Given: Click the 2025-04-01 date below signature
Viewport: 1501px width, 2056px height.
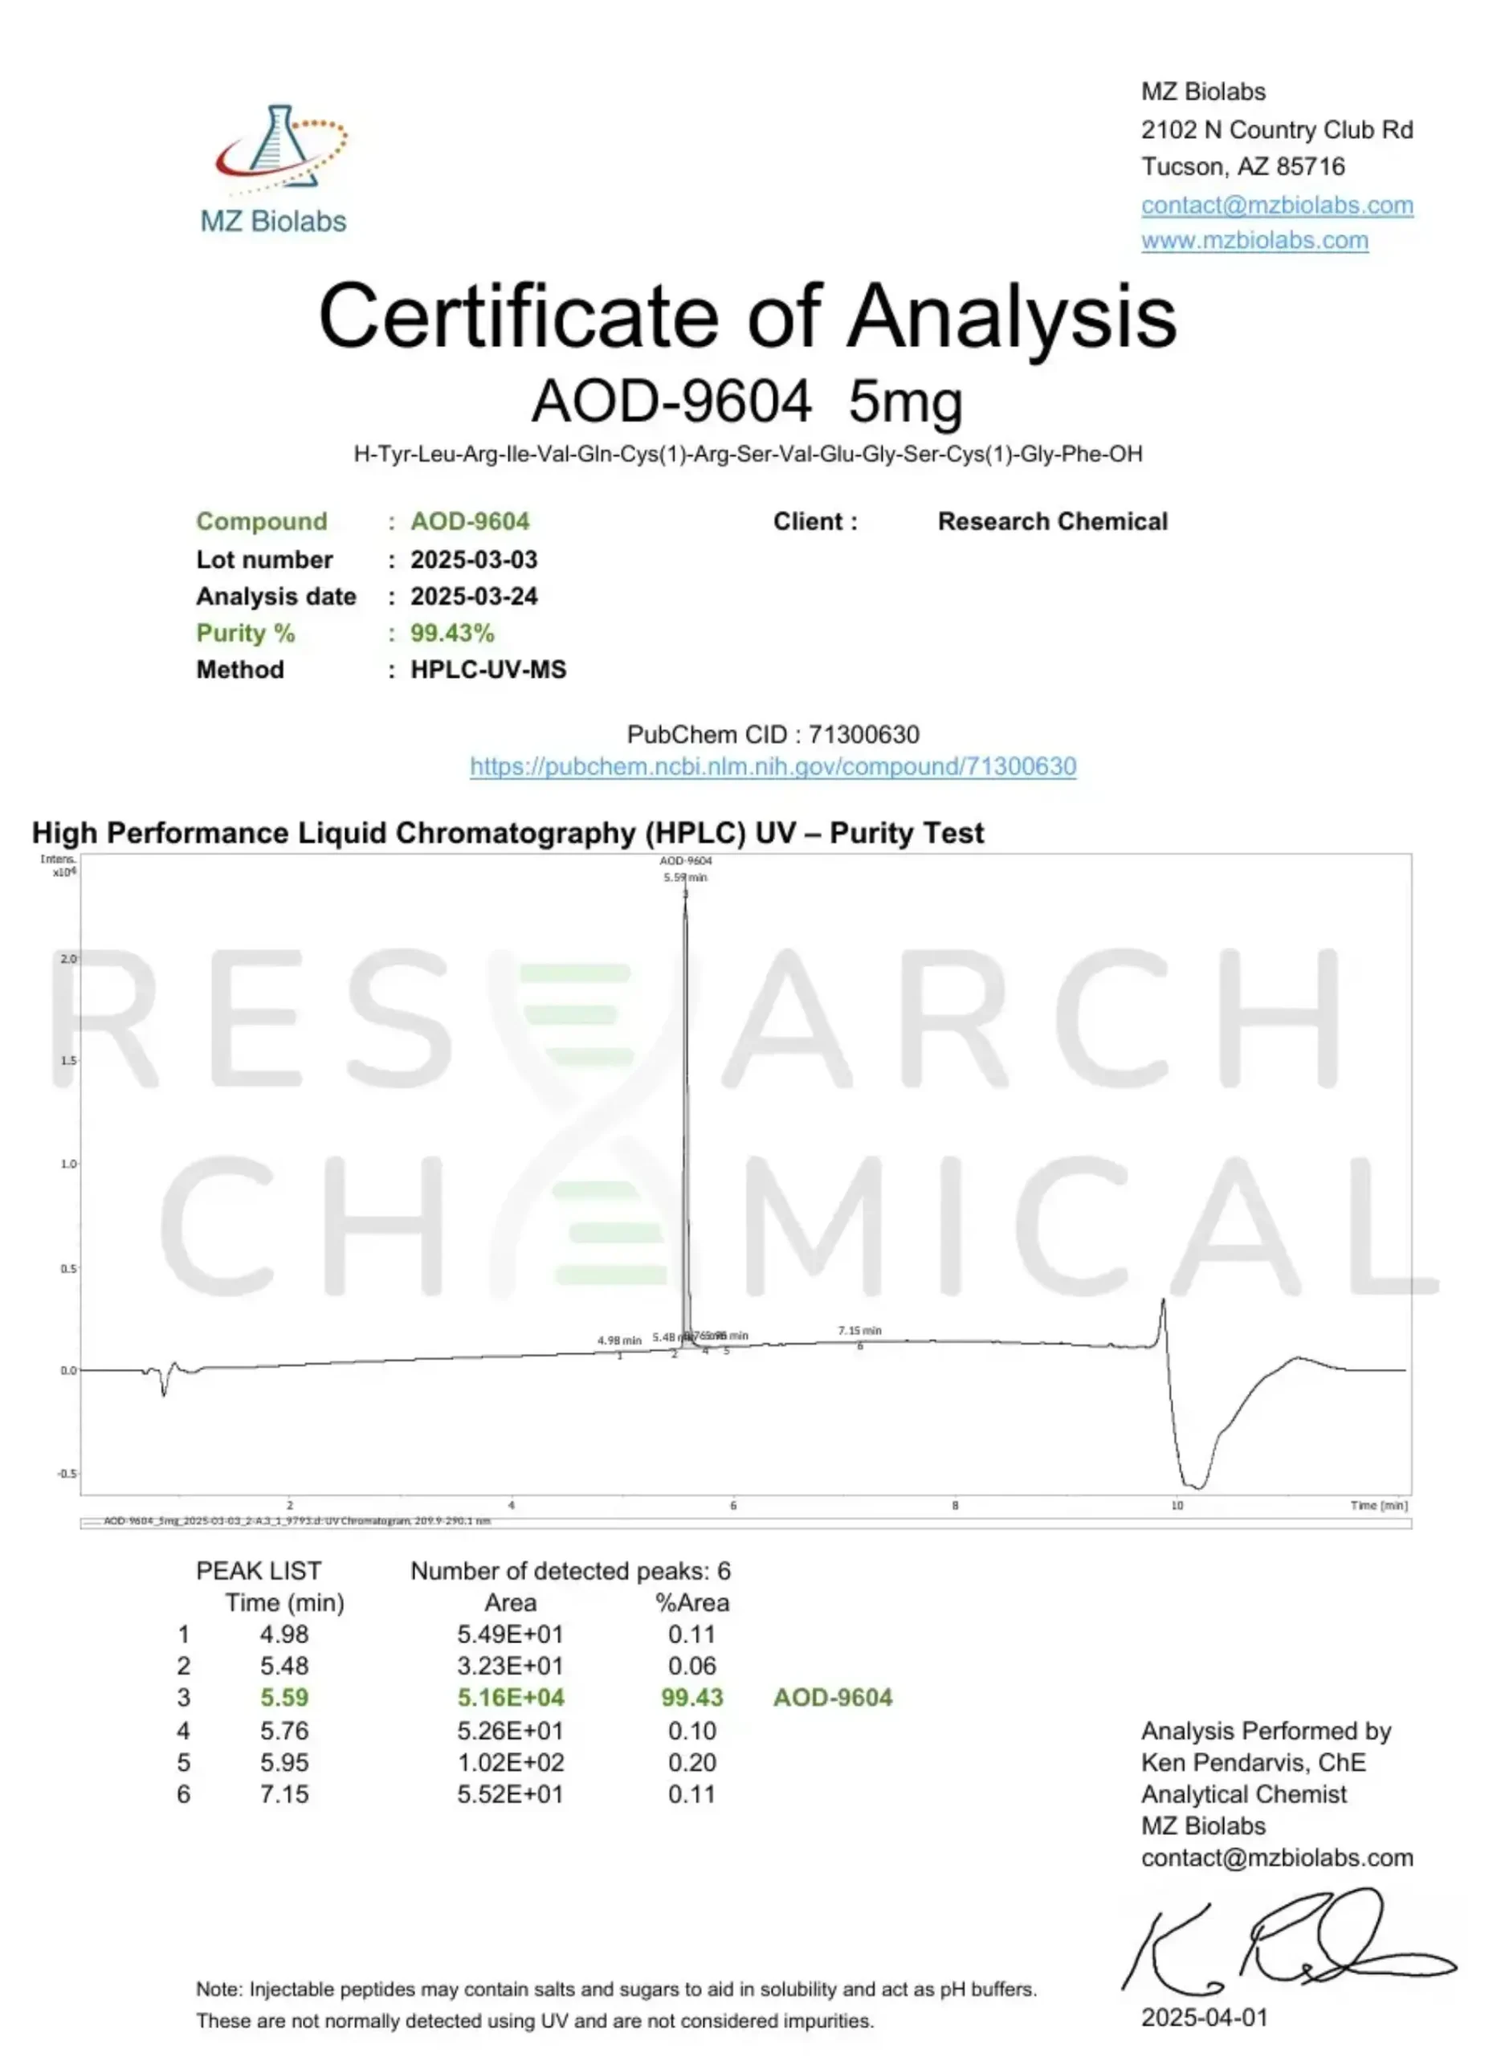Looking at the screenshot, I should click(1204, 2017).
